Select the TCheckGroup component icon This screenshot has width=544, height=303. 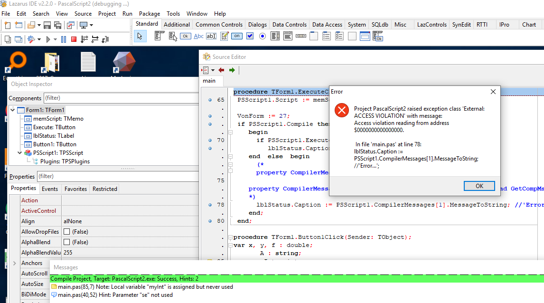click(339, 36)
